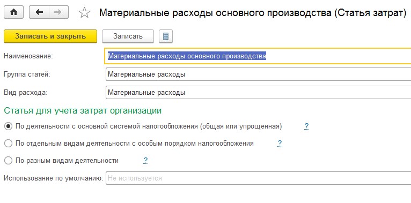The height and width of the screenshot is (203, 411).
Task: Click the Наименование: label
Action: [28, 56]
